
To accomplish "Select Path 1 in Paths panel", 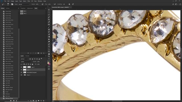I will click(33, 11).
